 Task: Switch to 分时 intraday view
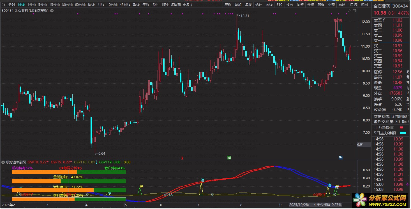(x=11, y=5)
